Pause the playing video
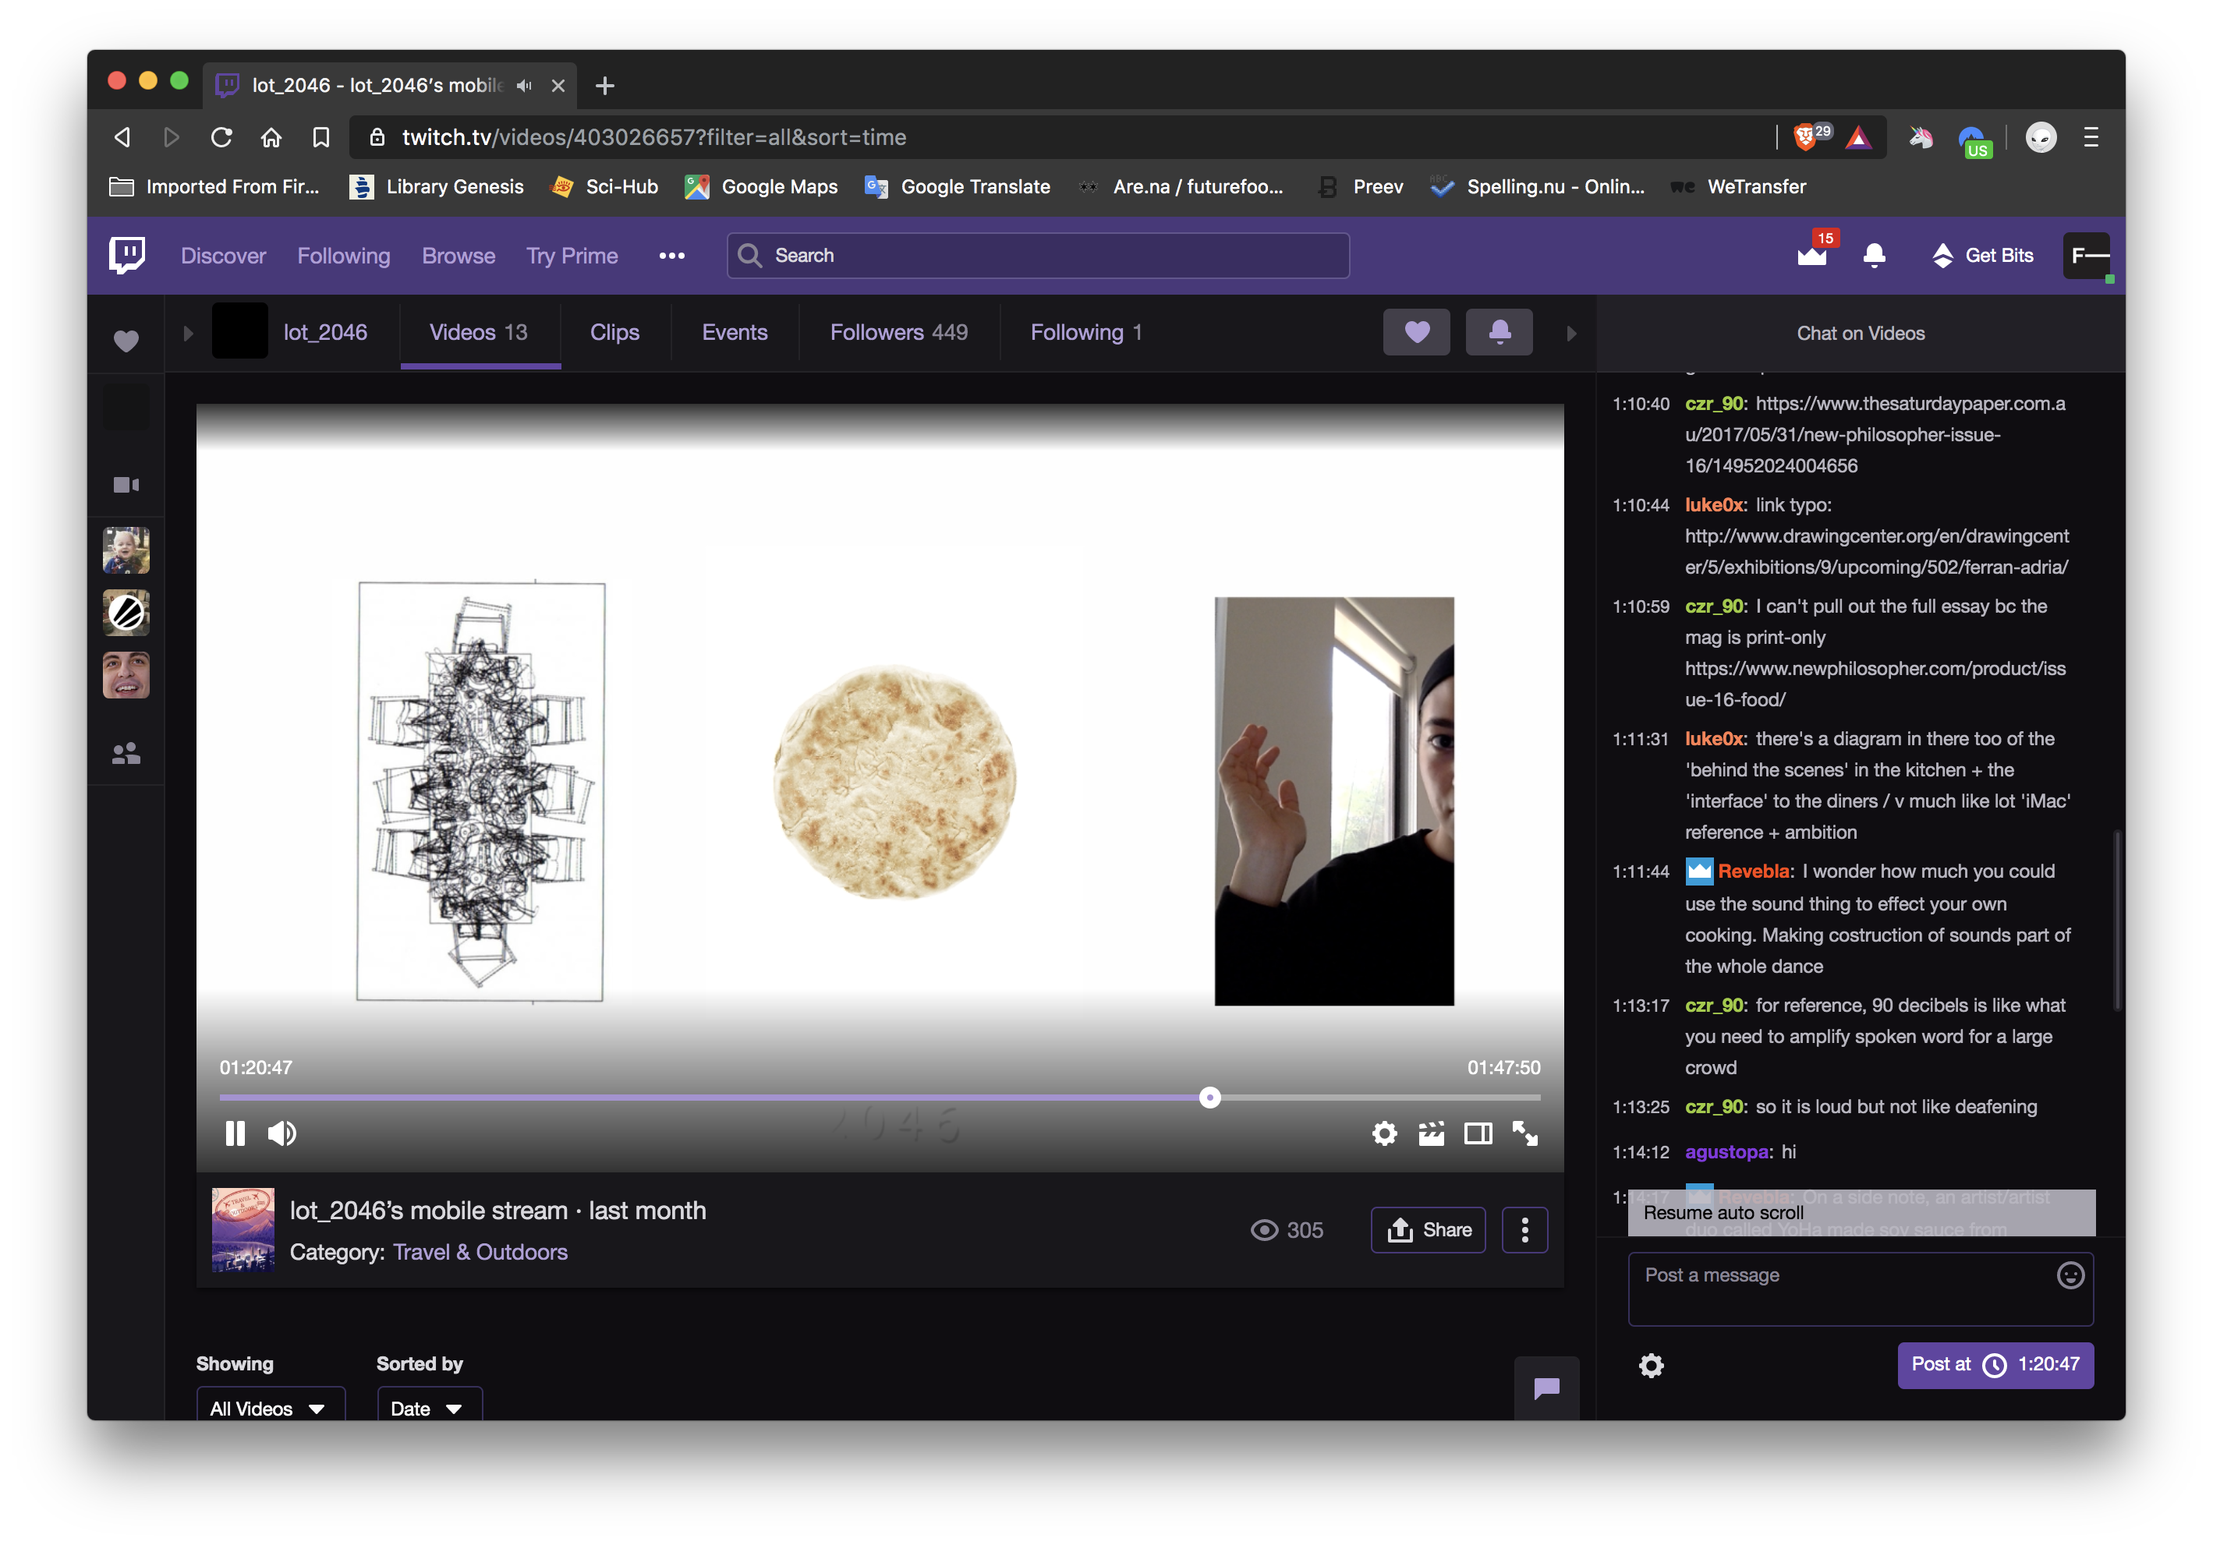Screen dimensions: 2213x1545 point(235,1133)
